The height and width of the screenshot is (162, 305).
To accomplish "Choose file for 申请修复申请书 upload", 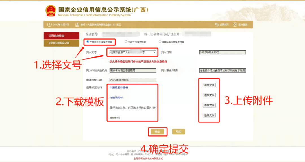I will pos(209,85).
